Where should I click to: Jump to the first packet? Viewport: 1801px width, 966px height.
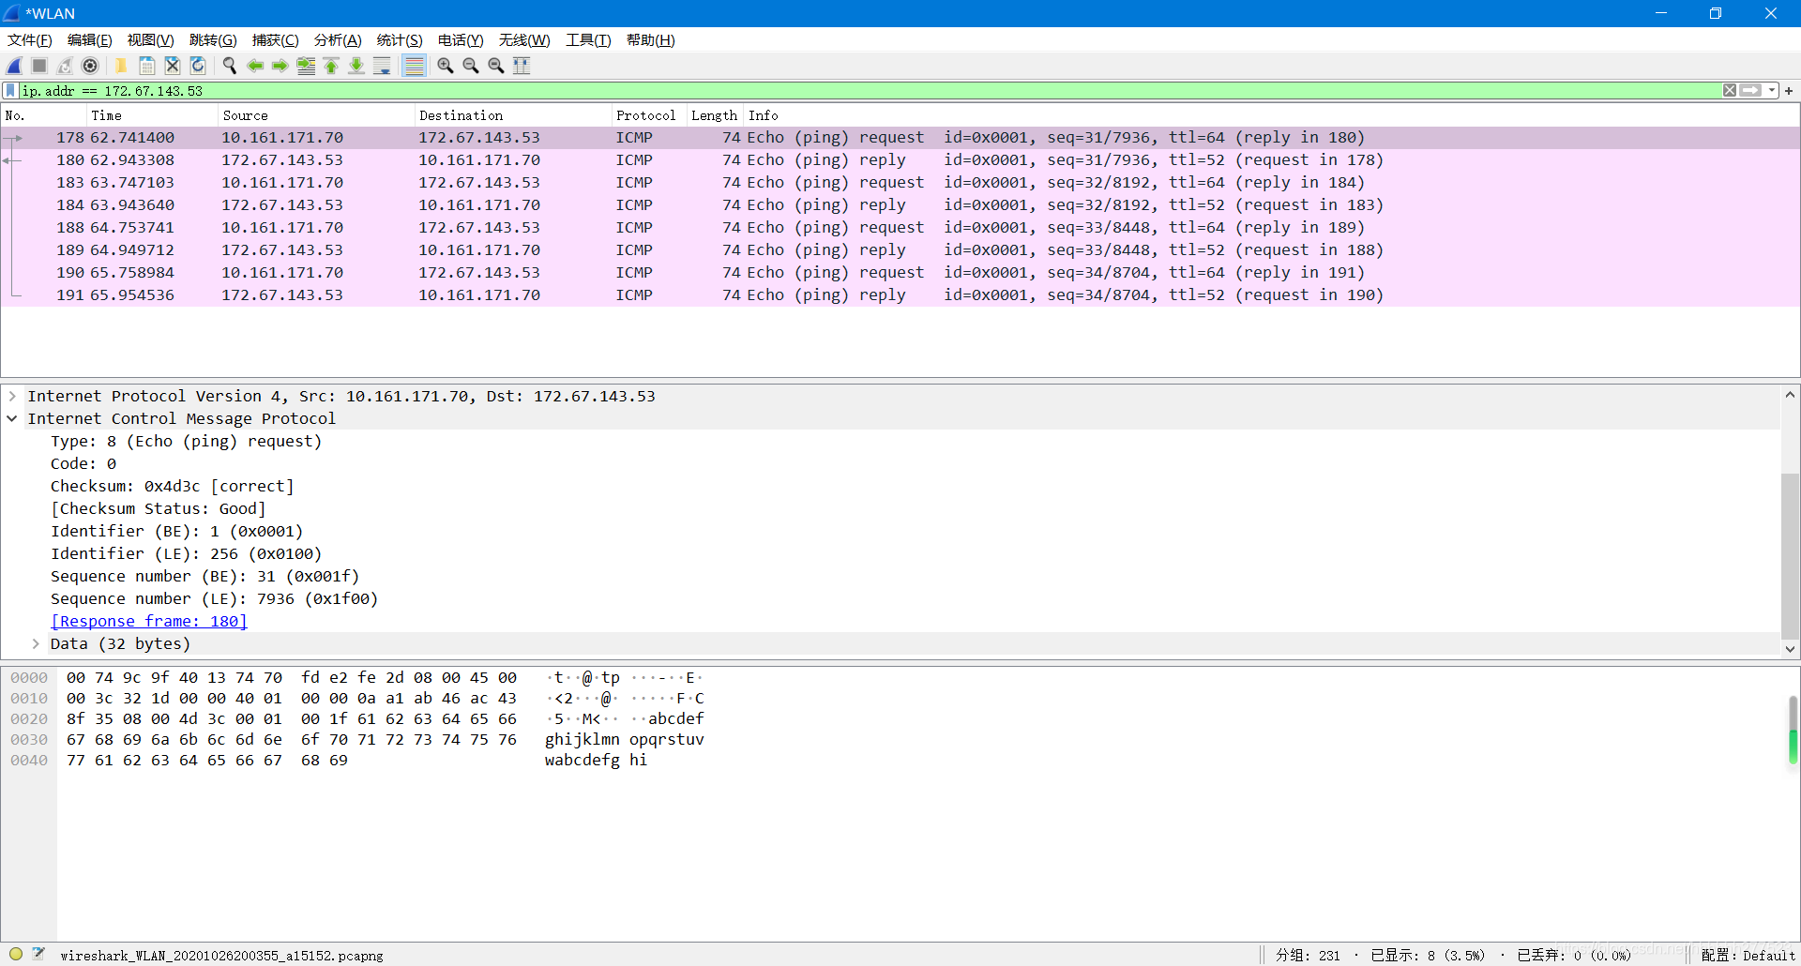click(331, 66)
